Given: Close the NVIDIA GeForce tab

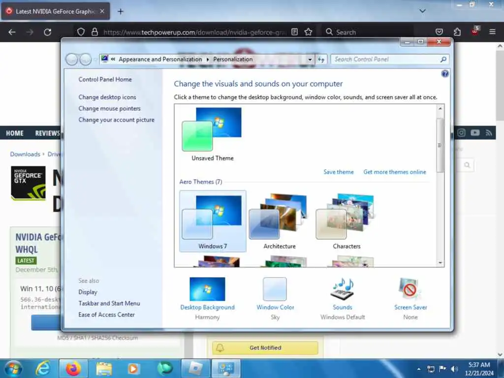Looking at the screenshot, I should [102, 11].
